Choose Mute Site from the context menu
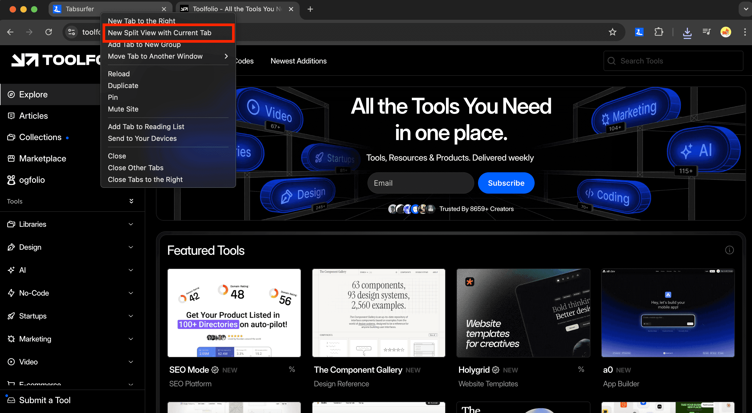752x413 pixels. coord(168,109)
